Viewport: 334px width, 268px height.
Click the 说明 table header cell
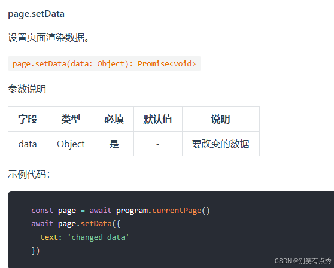(x=221, y=119)
